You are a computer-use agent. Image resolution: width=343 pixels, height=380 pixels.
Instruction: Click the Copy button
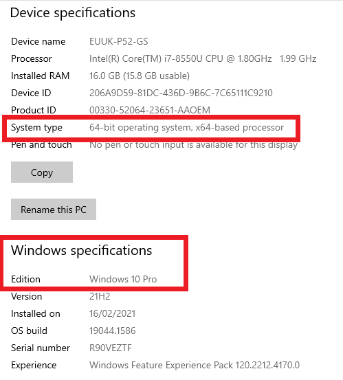tap(42, 172)
